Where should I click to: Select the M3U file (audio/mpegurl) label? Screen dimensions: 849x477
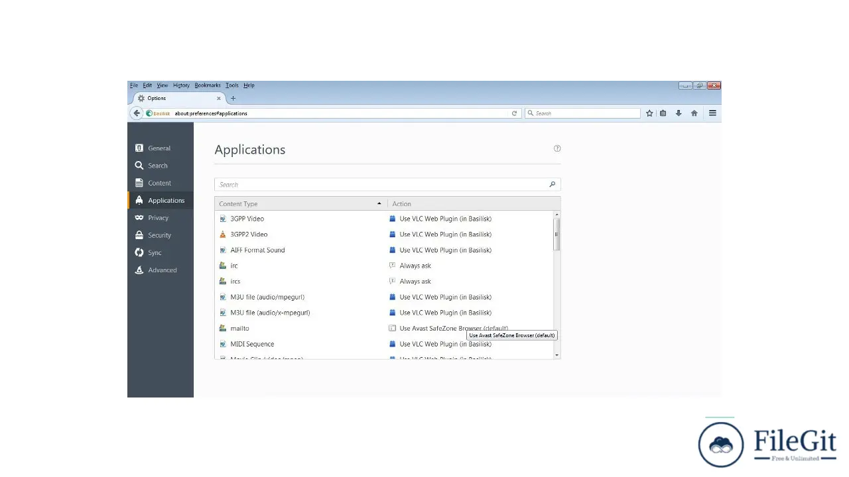point(267,297)
